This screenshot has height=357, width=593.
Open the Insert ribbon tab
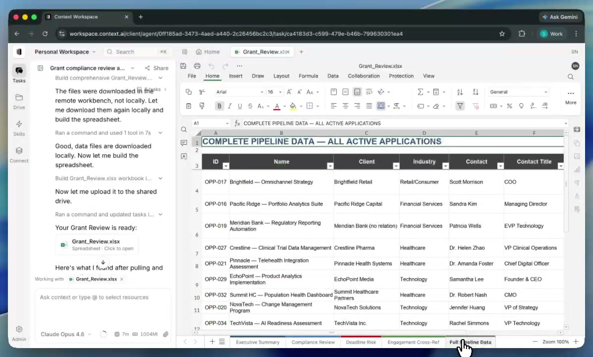click(x=236, y=76)
